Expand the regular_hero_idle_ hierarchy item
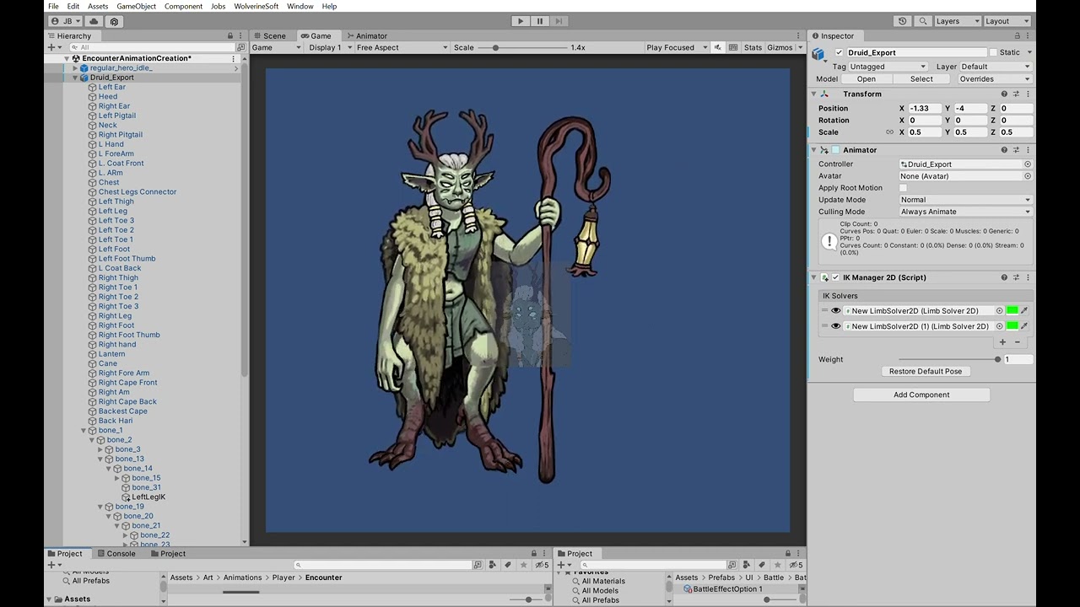This screenshot has width=1080, height=607. 75,67
